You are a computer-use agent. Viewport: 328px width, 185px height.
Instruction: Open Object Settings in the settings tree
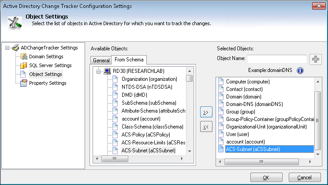tap(45, 74)
